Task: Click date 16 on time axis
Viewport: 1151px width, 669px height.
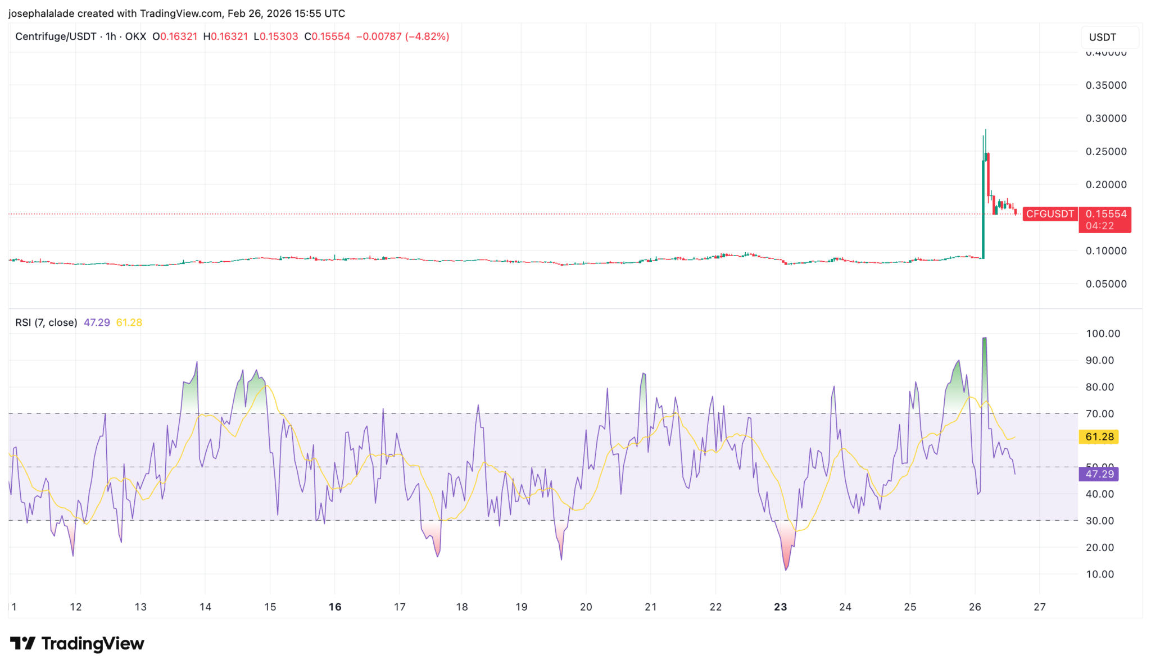Action: (x=335, y=607)
